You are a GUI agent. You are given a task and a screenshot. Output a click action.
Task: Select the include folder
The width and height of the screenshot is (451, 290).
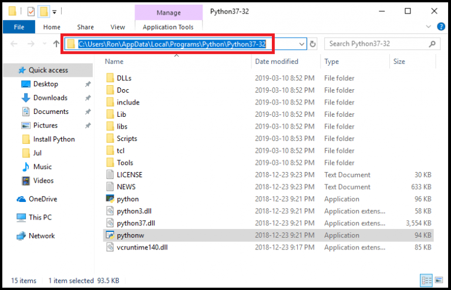[128, 102]
